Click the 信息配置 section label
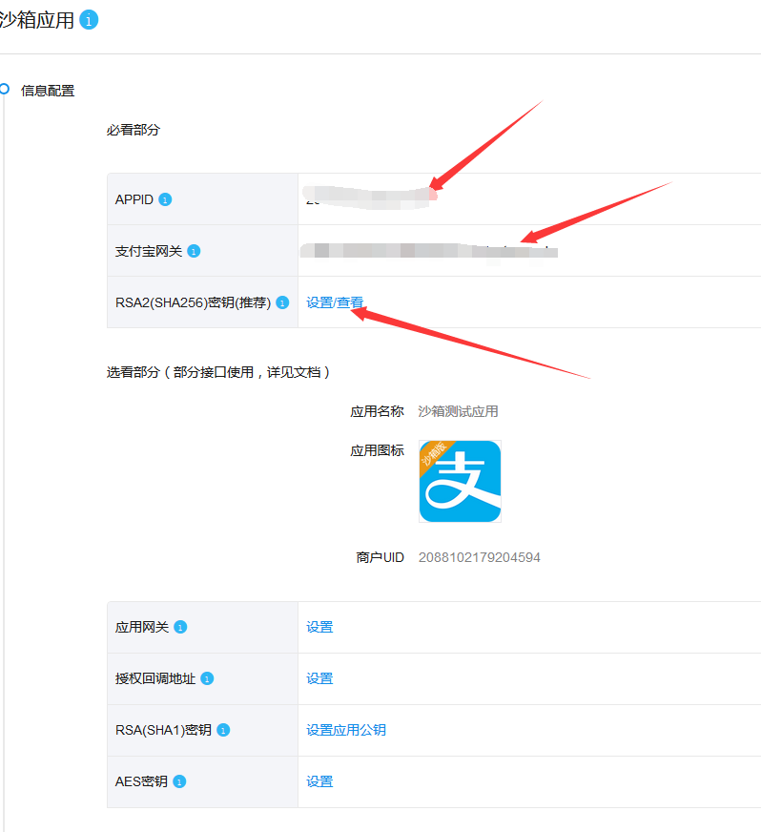 [48, 91]
